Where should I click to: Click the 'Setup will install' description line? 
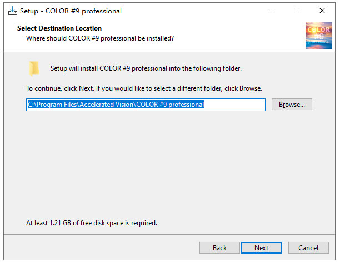point(146,68)
